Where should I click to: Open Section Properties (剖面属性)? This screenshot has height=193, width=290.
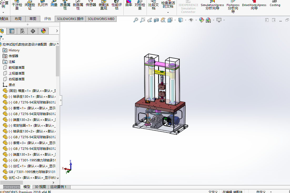click(78, 5)
